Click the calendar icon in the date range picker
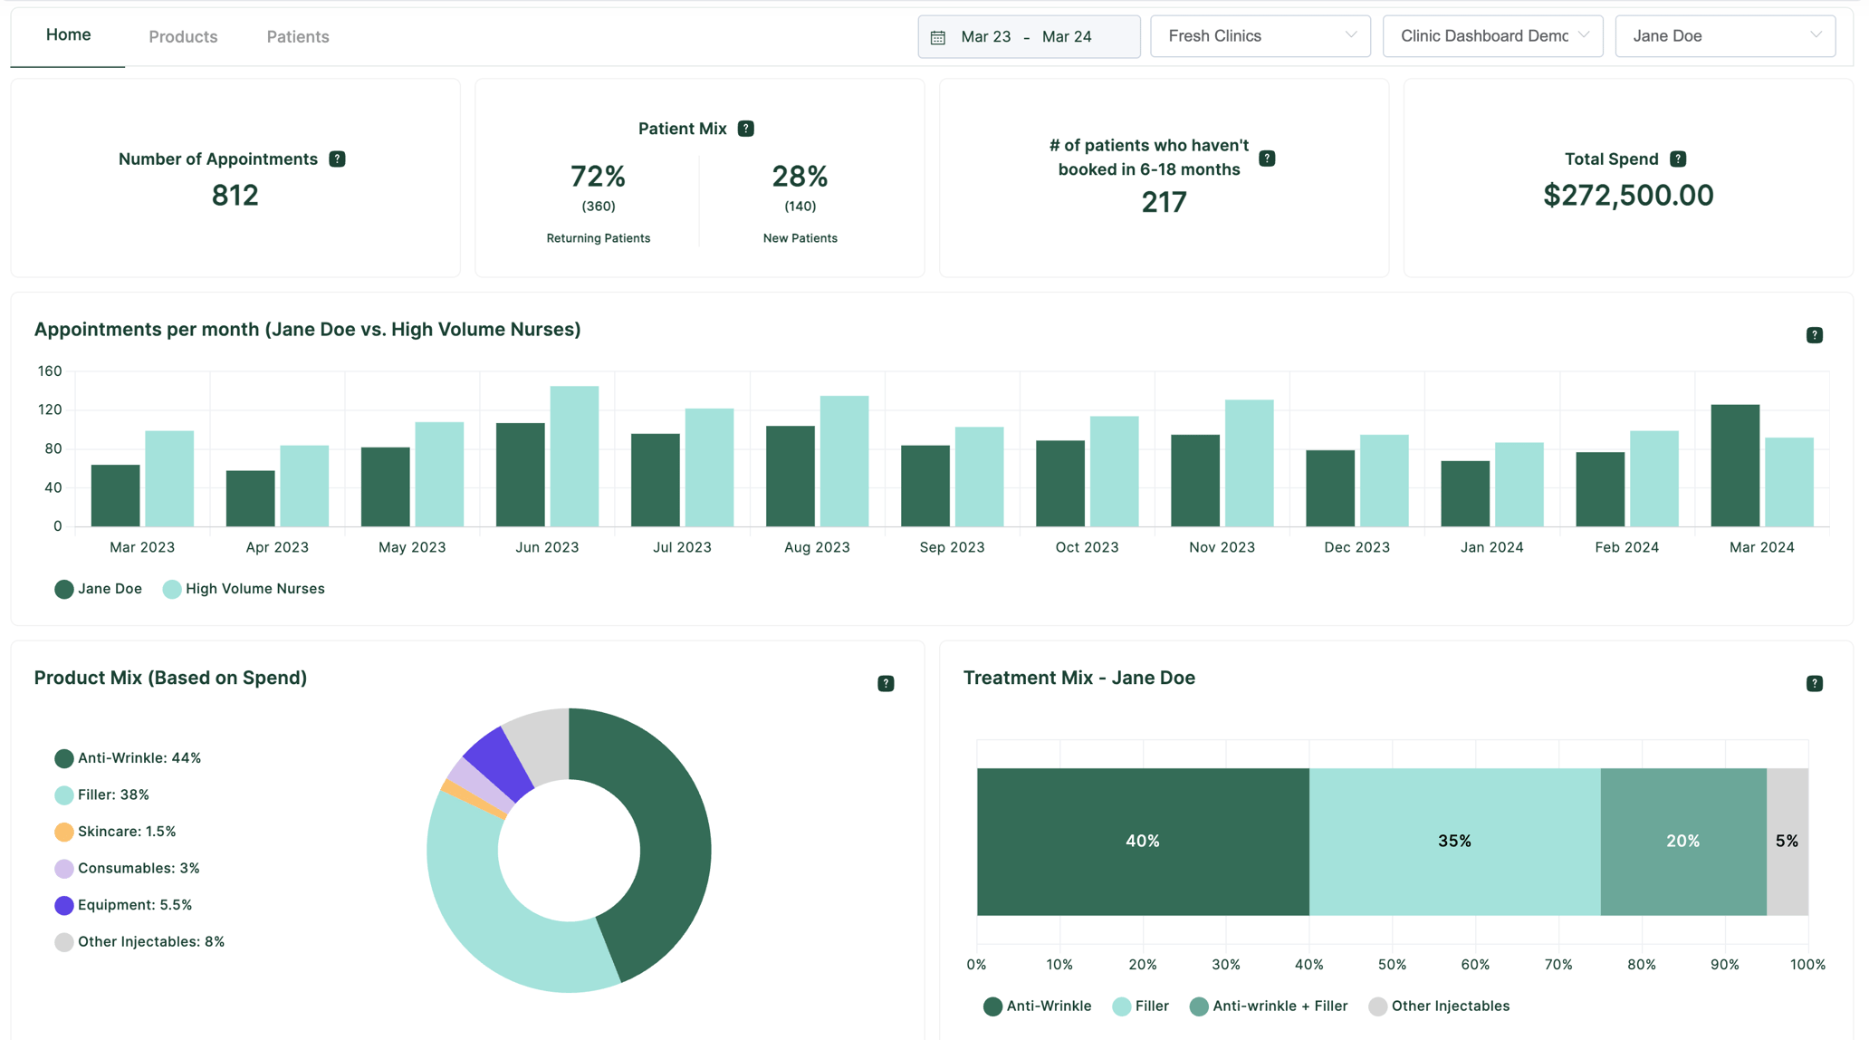 (x=939, y=36)
